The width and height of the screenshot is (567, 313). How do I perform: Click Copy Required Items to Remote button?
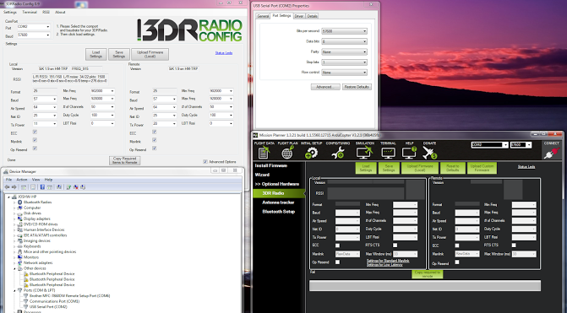point(124,160)
